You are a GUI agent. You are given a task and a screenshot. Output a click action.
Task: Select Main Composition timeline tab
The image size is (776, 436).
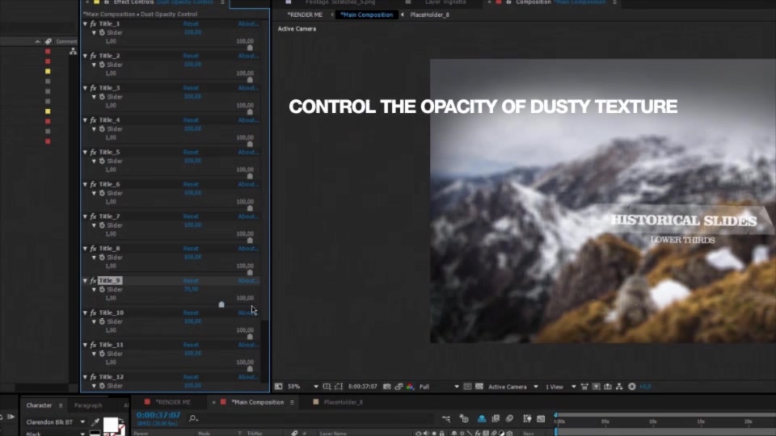click(x=258, y=402)
